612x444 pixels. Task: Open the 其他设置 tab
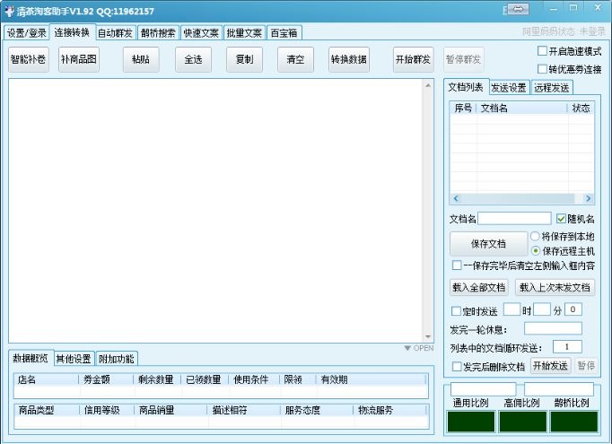74,359
